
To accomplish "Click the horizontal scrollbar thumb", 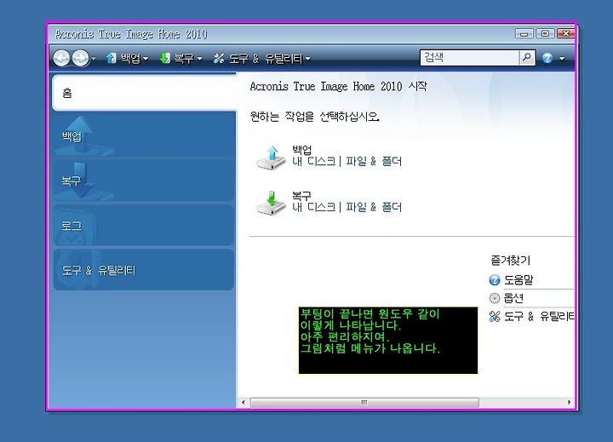I will pos(364,402).
